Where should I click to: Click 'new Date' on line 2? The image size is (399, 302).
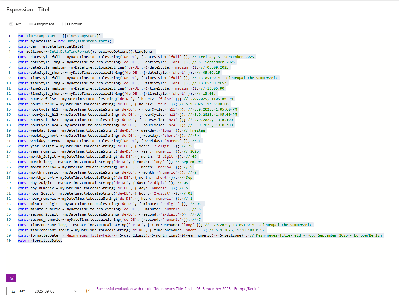point(67,41)
